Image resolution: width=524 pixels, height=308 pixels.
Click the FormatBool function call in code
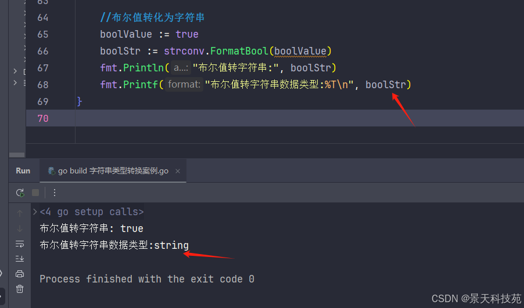(239, 51)
